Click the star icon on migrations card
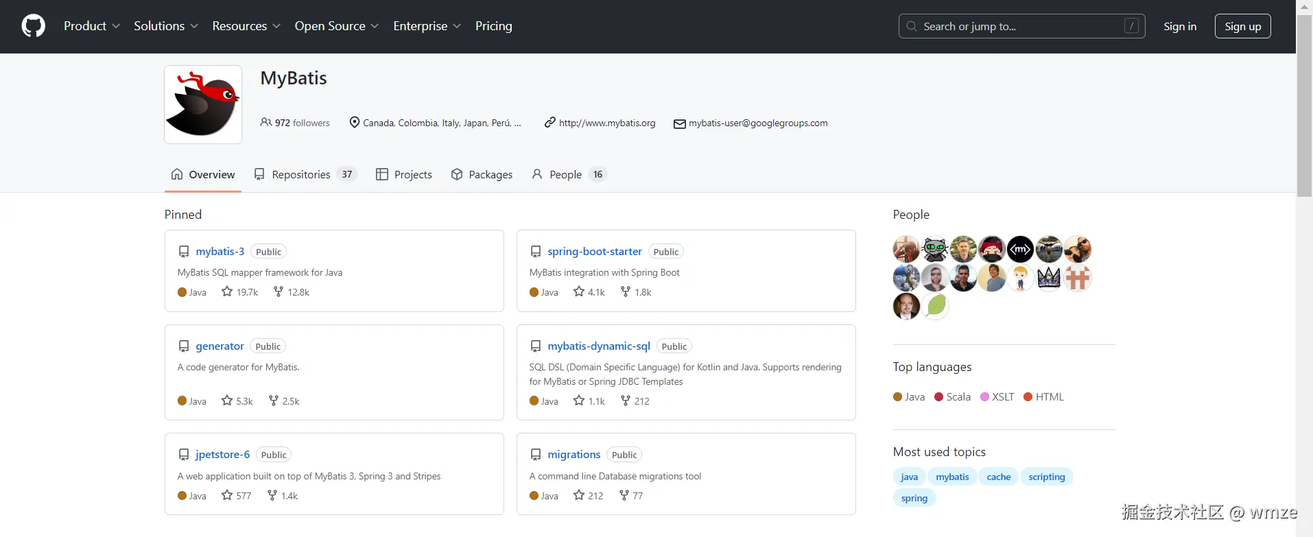Image resolution: width=1313 pixels, height=537 pixels. tap(579, 495)
